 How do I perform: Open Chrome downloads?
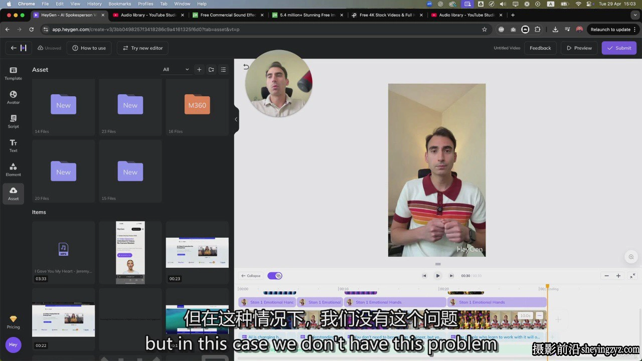point(555,30)
